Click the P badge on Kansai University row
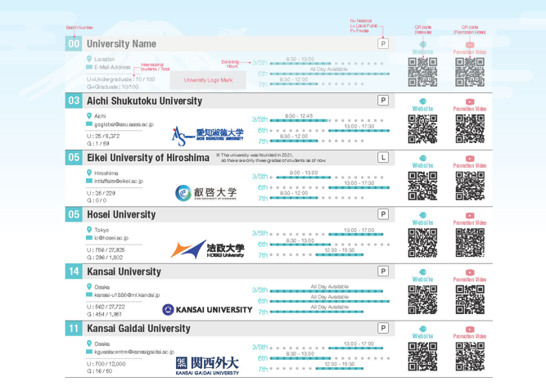546x386 pixels. (383, 272)
